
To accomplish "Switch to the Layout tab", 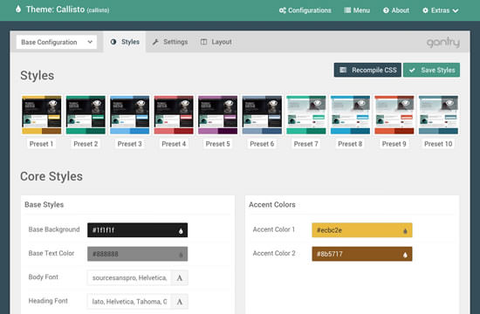I will tap(216, 42).
